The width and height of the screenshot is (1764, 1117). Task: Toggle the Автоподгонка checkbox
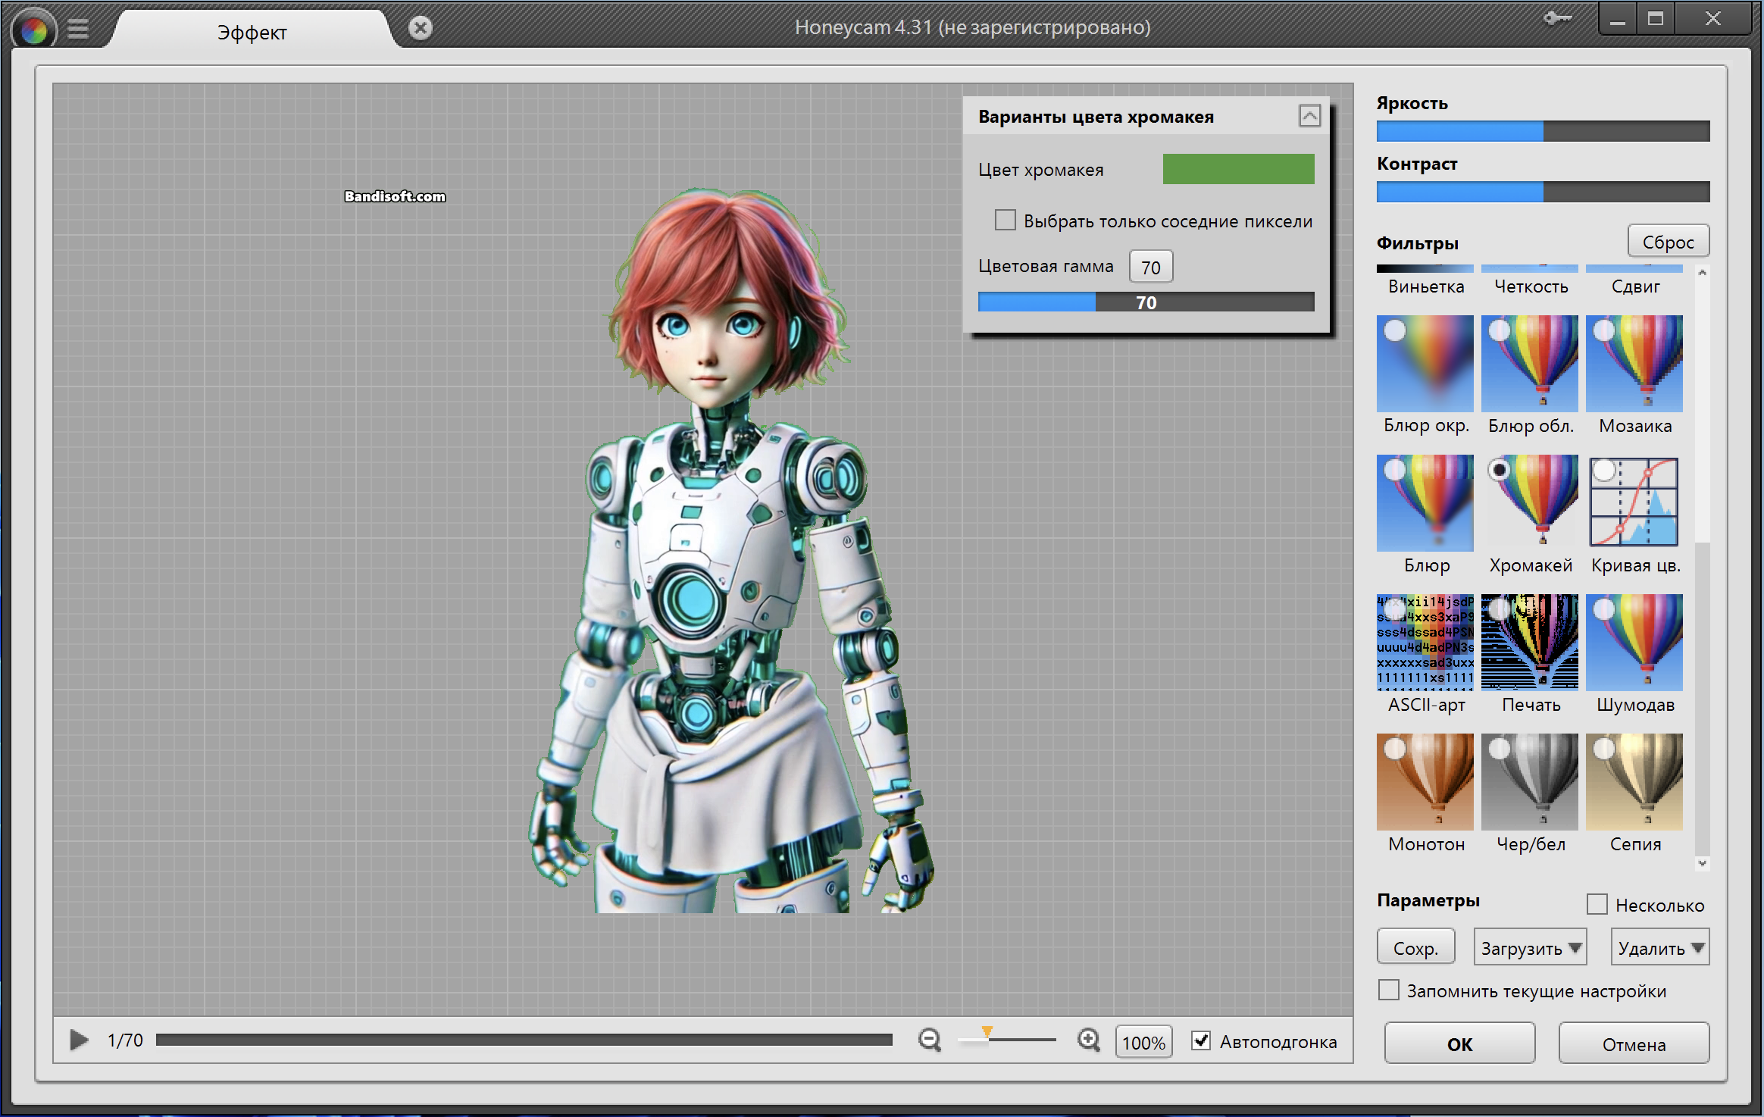pyautogui.click(x=1201, y=1040)
